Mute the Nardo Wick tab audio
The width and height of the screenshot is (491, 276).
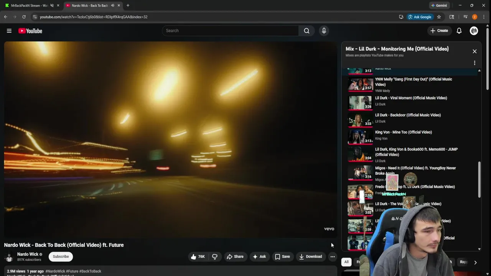click(112, 5)
